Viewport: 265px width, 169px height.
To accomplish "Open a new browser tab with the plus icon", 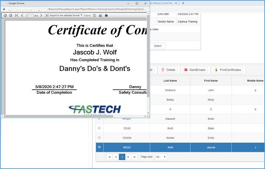I will click(x=183, y=3).
